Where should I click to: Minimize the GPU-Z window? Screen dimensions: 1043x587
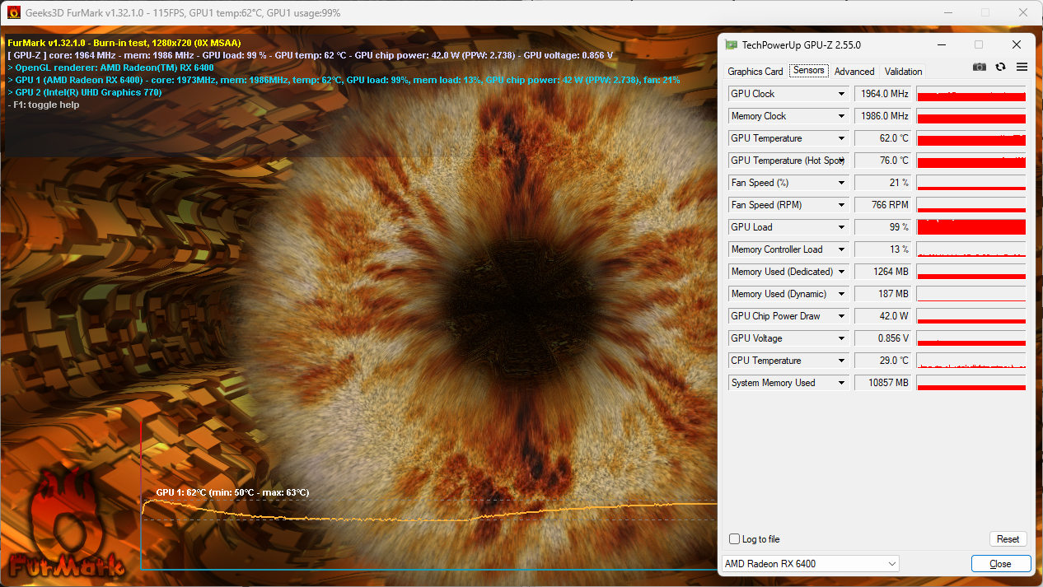[940, 44]
